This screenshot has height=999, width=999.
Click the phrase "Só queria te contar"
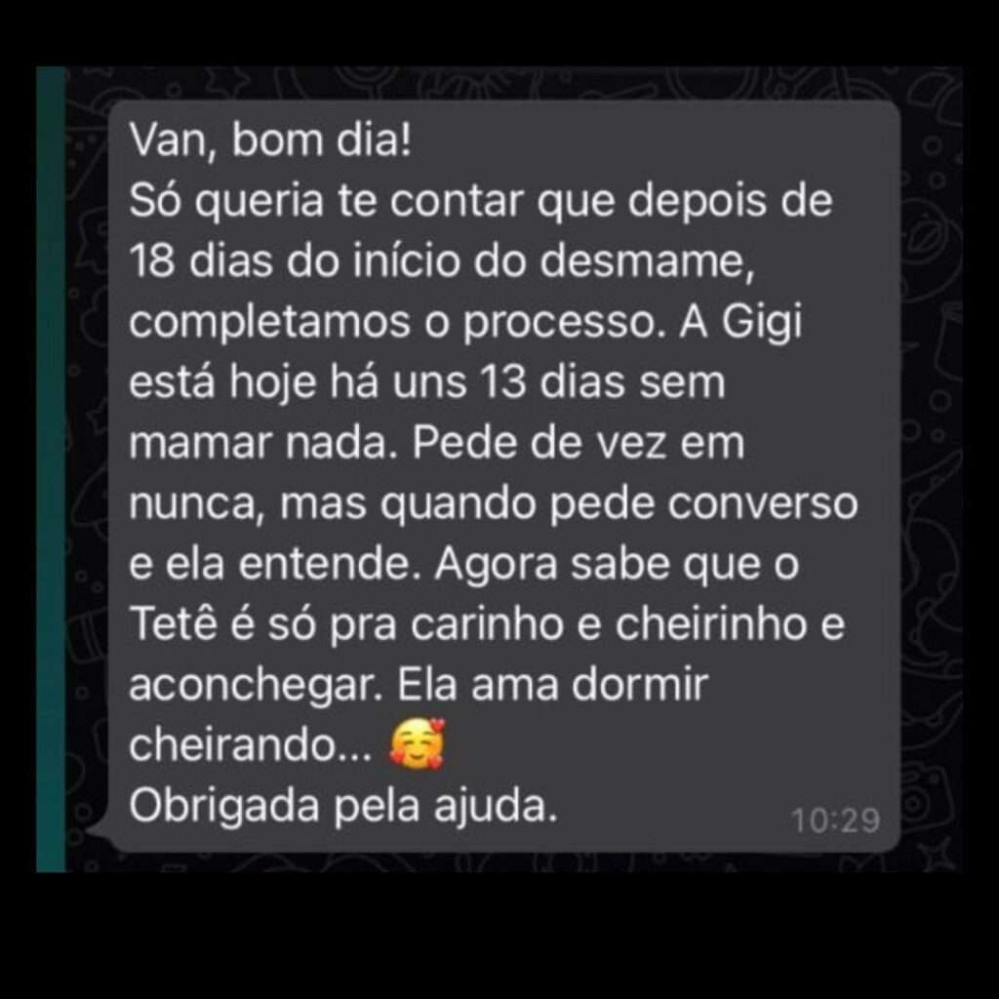pyautogui.click(x=326, y=201)
